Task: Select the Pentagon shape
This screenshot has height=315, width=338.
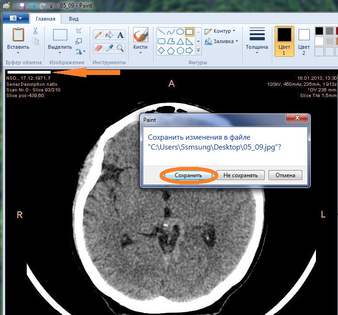Action: 171,51
